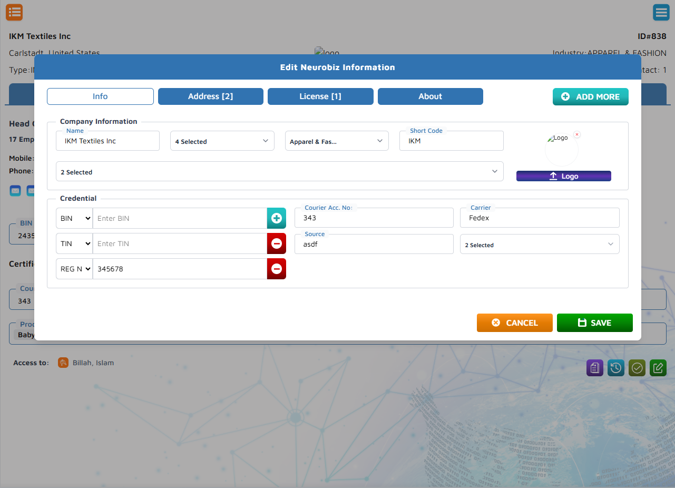Click the Source field with asdf

click(374, 244)
